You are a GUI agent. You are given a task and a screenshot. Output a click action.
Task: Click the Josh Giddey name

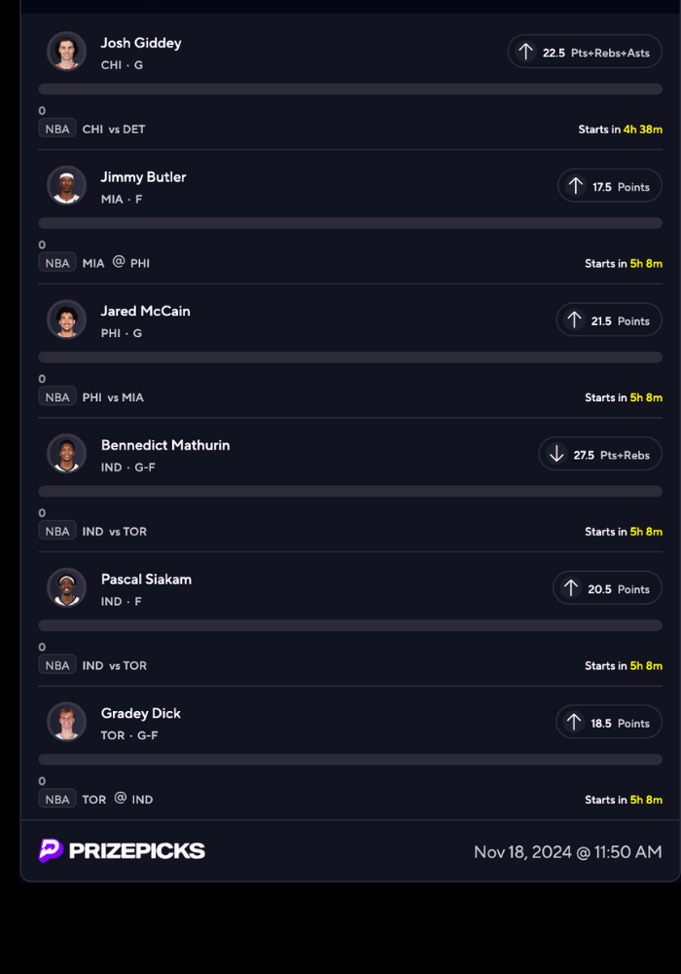(x=141, y=43)
